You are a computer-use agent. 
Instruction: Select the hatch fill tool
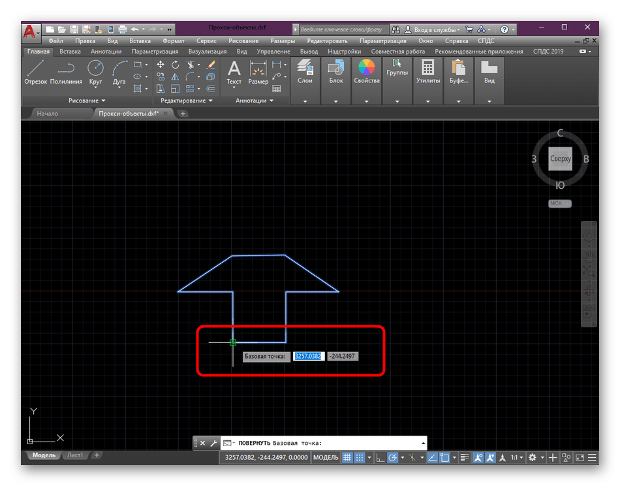click(x=137, y=88)
